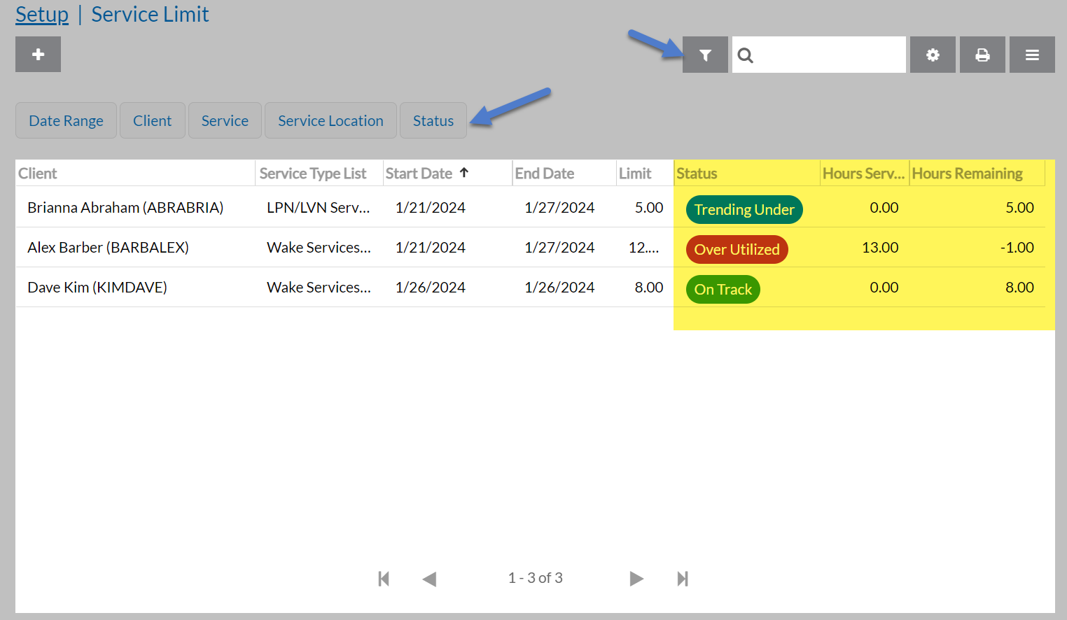Toggle the funnel filter icon
This screenshot has width=1067, height=620.
705,55
